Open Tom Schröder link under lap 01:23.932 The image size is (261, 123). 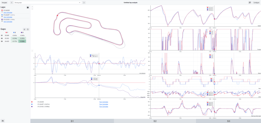(8, 22)
